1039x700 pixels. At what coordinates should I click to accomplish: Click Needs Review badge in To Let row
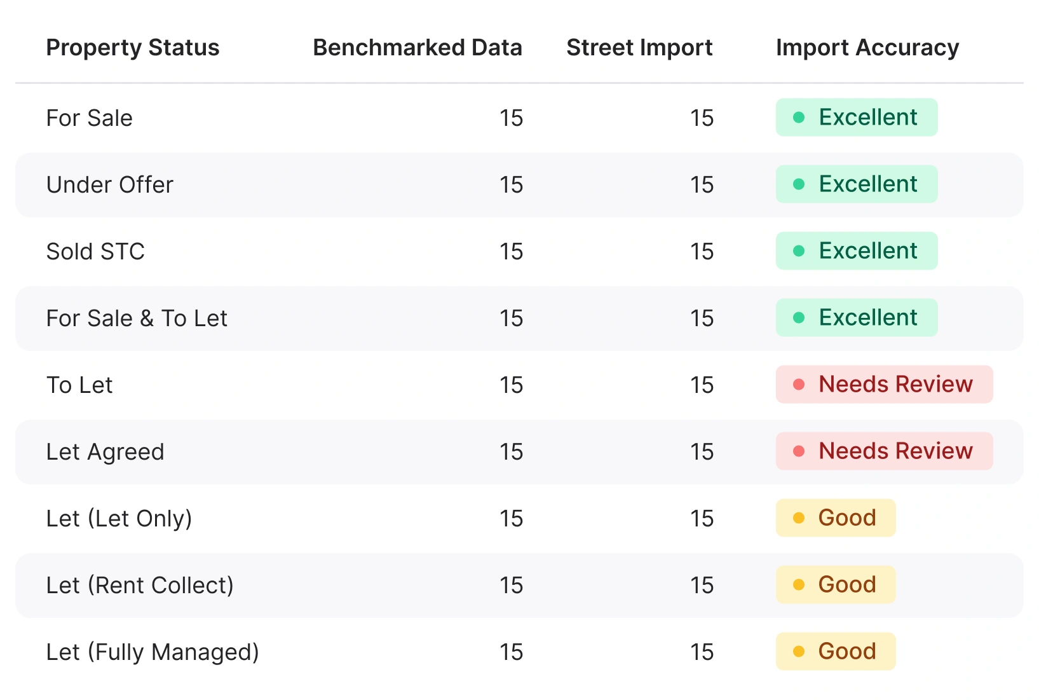coord(884,385)
